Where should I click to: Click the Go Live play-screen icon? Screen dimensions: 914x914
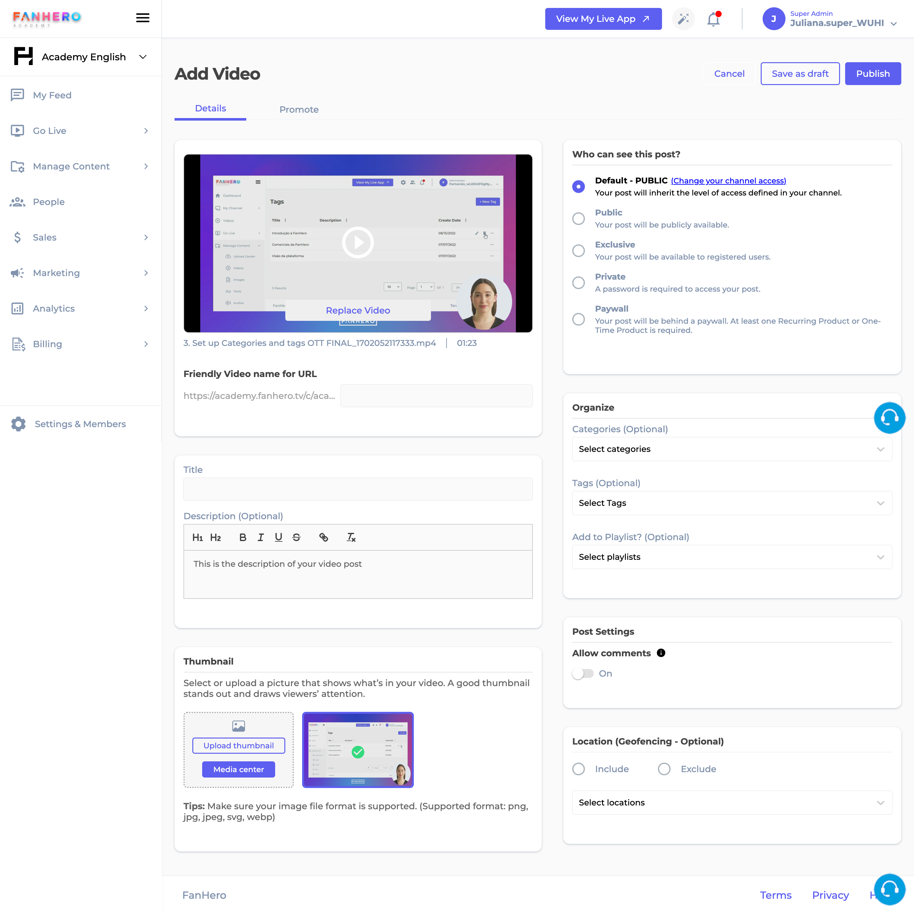click(x=17, y=130)
